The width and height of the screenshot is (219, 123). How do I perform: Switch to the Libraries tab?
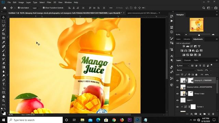point(187,39)
